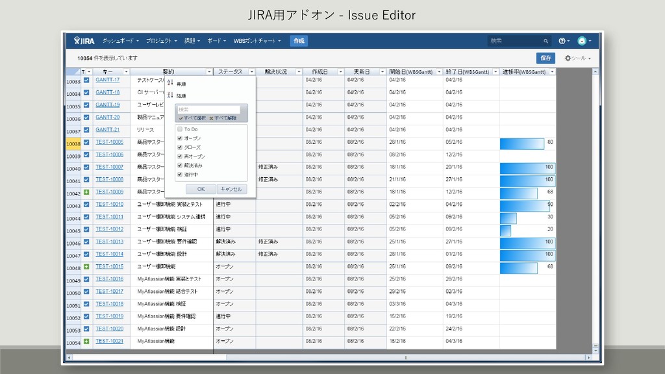Click the task type icon for TEST-10013
The height and width of the screenshot is (374, 665).
[x=86, y=242]
